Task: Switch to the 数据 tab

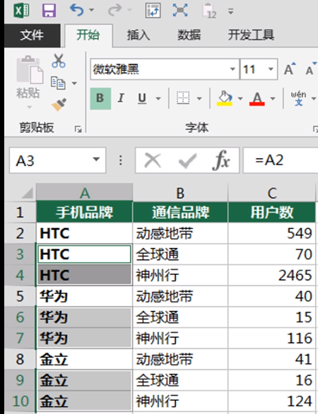Action: point(189,35)
